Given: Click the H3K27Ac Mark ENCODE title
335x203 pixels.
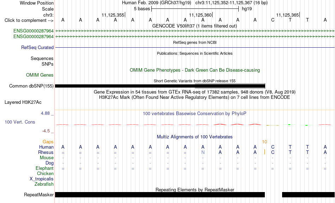Looking at the screenshot, I should (195, 97).
